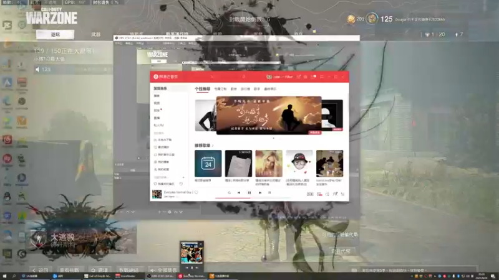Open volume control in NetEase player bar

(327, 194)
